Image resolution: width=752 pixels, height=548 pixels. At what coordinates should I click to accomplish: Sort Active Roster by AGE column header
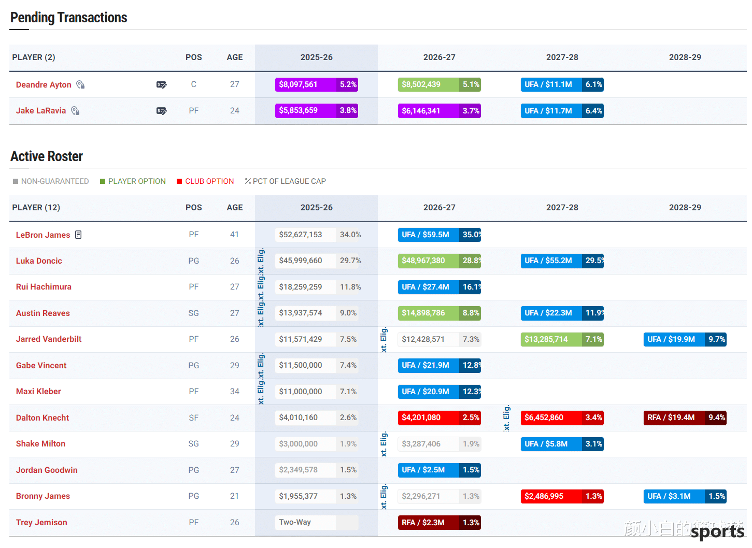235,207
